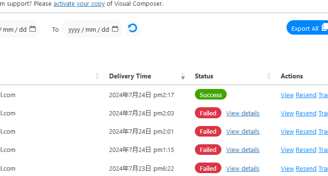Click the copy icon on Export All button
Viewport: 328px width, 176px height.
(325, 27)
